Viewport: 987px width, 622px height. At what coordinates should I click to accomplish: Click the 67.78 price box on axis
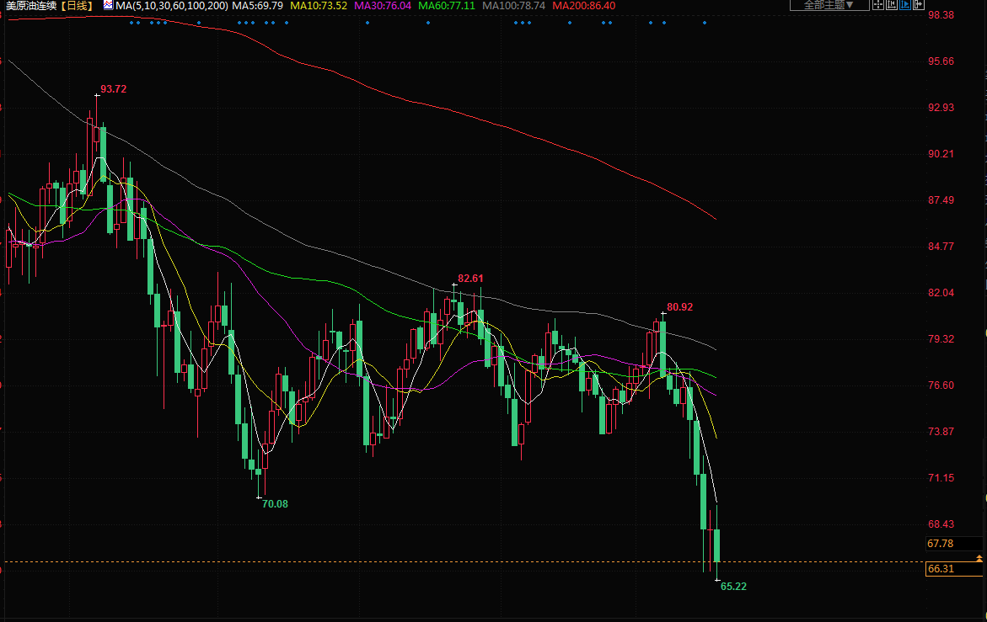[941, 544]
